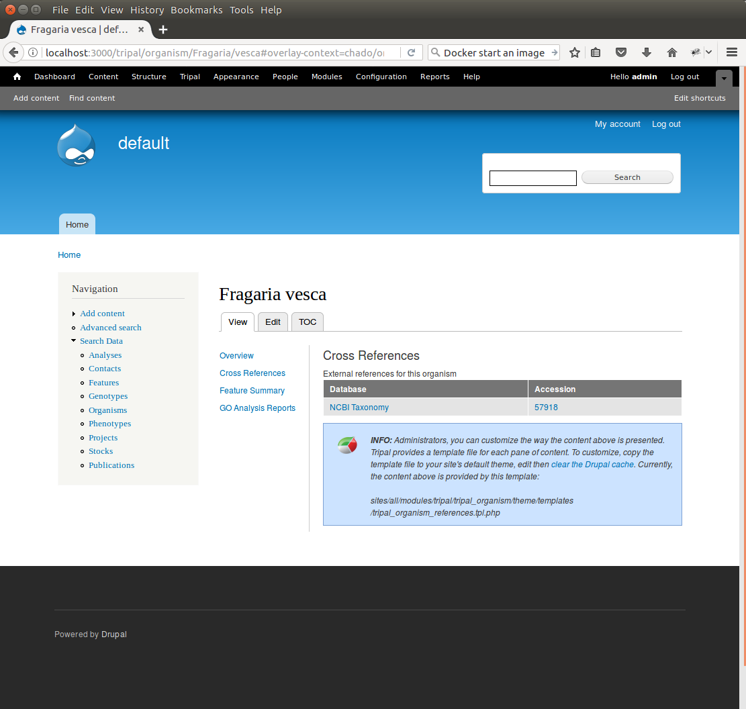Image resolution: width=746 pixels, height=709 pixels.
Task: Open the Feature Summary pane link
Action: click(x=252, y=391)
